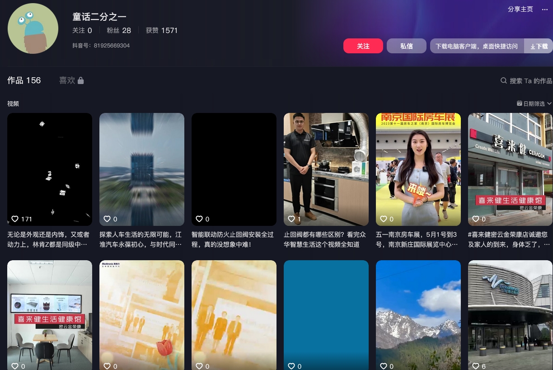
Task: Open the orange tulip video thumbnail
Action: 234,315
